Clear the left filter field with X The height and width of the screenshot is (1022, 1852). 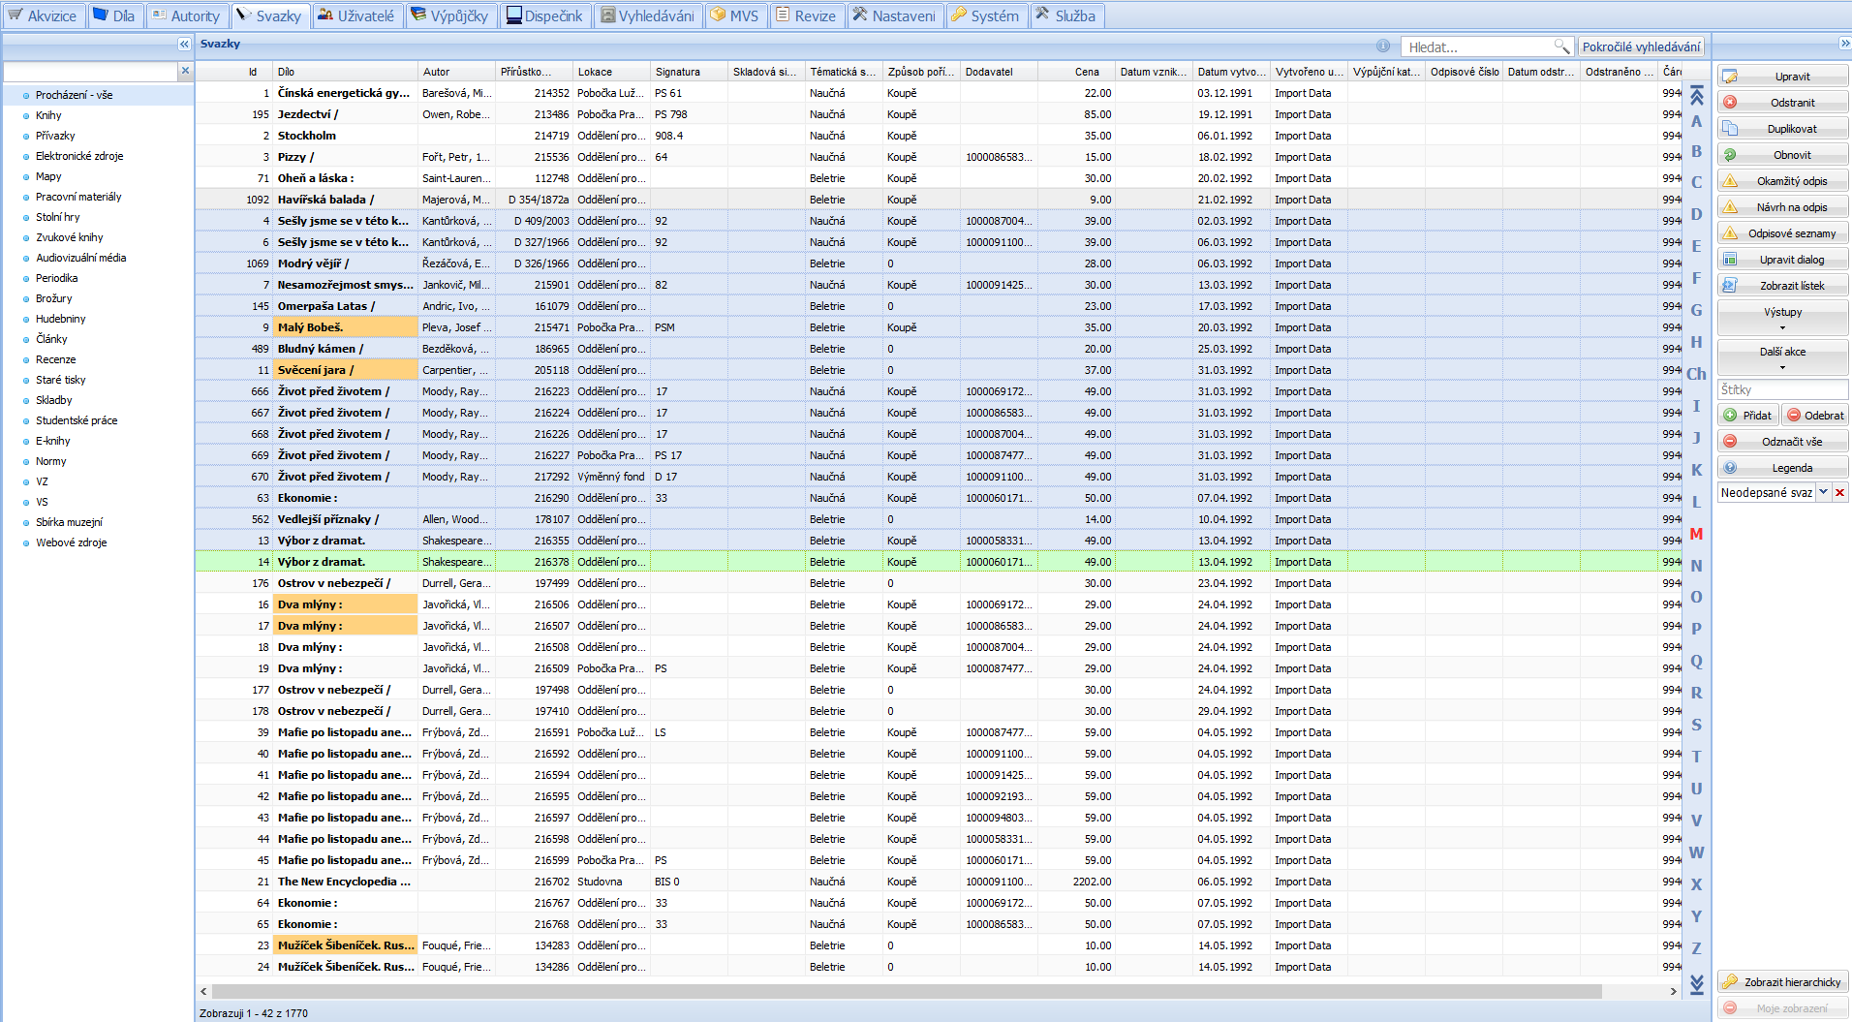coord(185,71)
